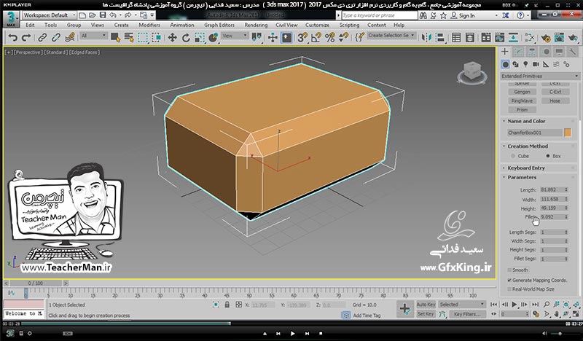Activate the Select and Scale tool
Screen dimensions: 583x341
pos(200,38)
